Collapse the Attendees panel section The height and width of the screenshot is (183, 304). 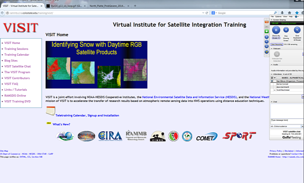click(272, 74)
